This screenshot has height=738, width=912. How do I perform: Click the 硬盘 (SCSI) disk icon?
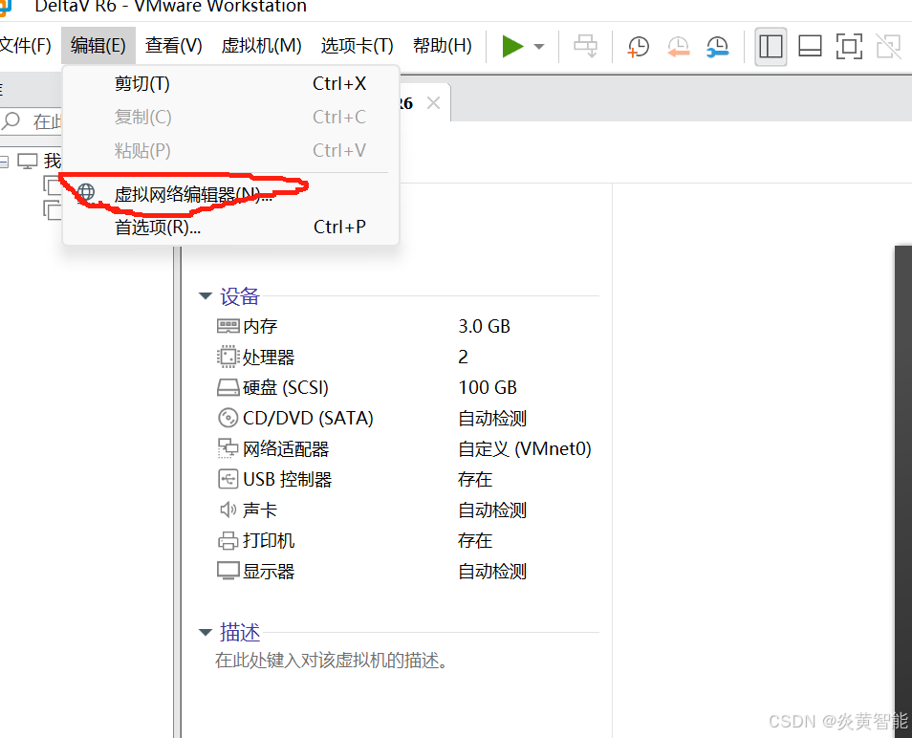[x=228, y=387]
